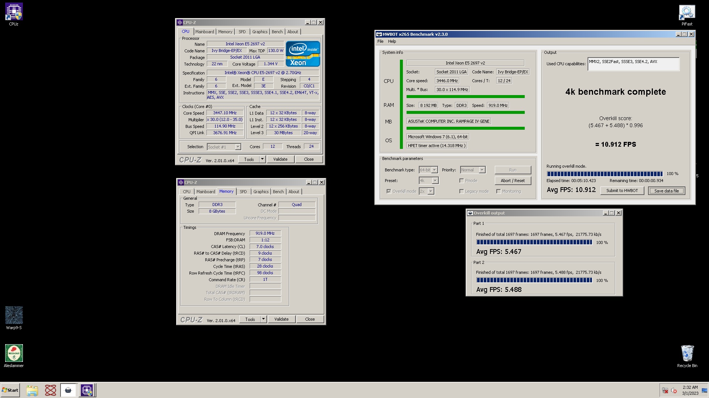Open the Warp9-S desktop icon
The image size is (709, 398).
point(14,318)
